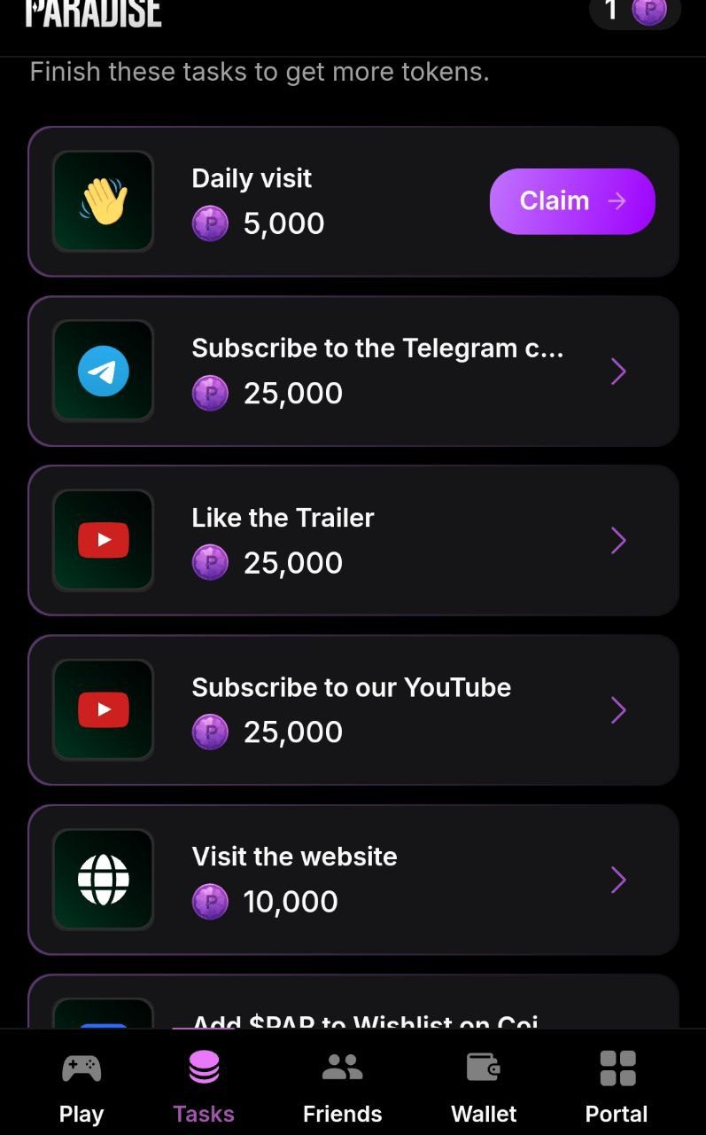
Task: Tap purple token coin in top balance
Action: point(648,11)
